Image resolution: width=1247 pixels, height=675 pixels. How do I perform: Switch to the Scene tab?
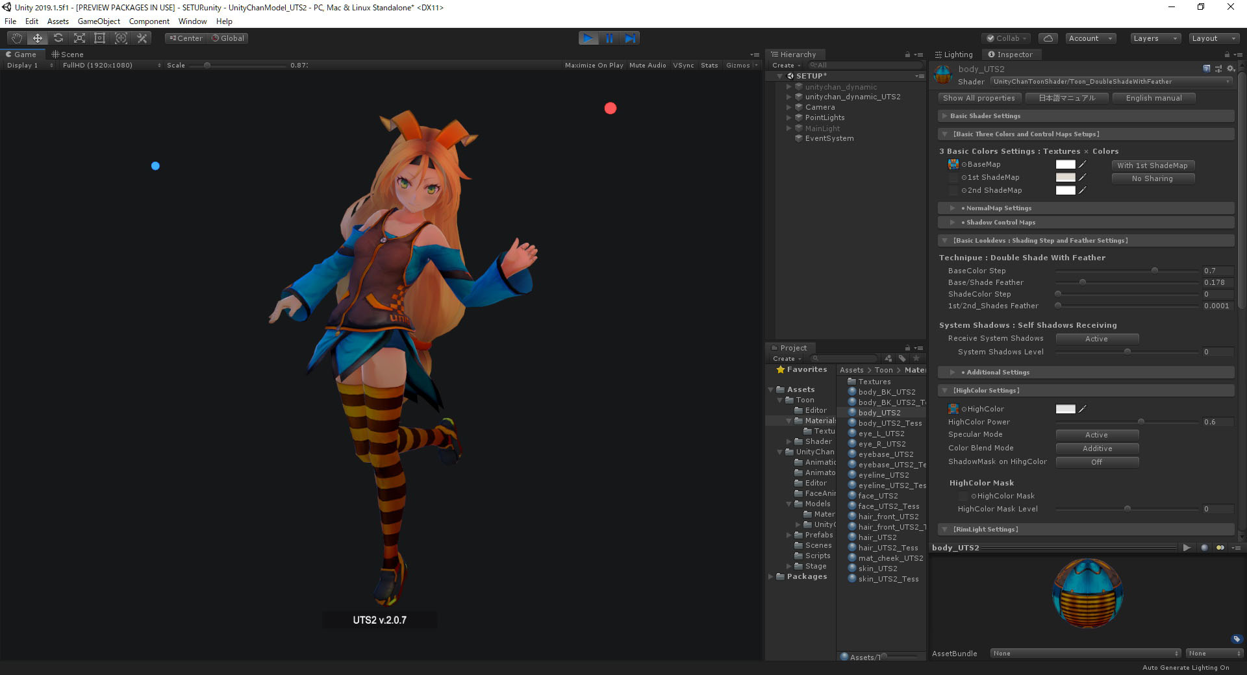(x=68, y=55)
